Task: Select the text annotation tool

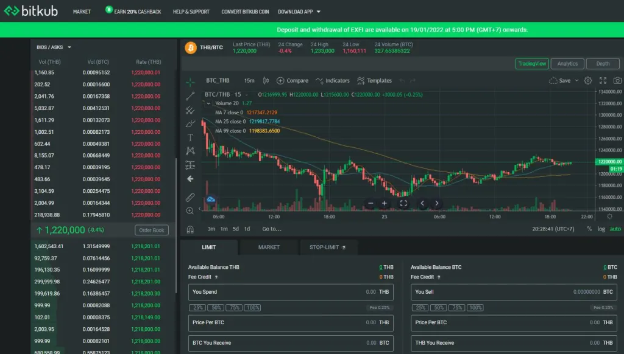Action: pyautogui.click(x=190, y=137)
